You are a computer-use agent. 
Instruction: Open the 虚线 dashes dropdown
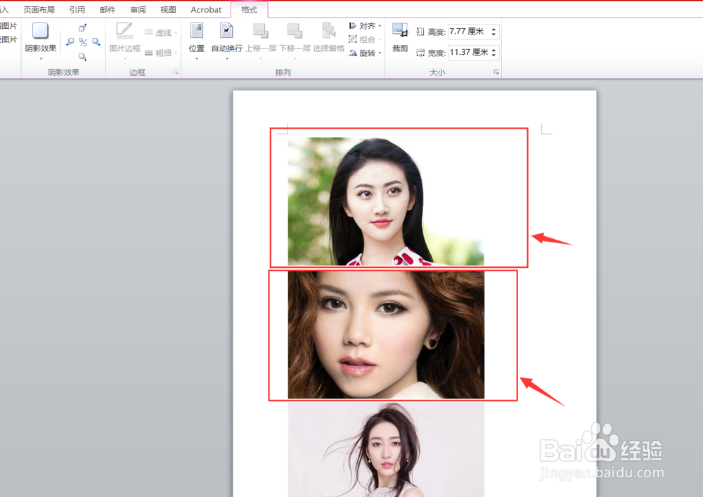[161, 33]
